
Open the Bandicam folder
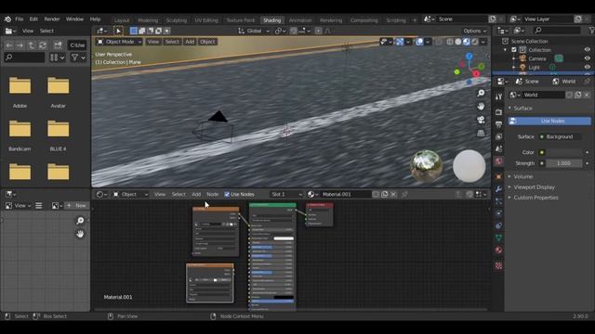point(20,135)
